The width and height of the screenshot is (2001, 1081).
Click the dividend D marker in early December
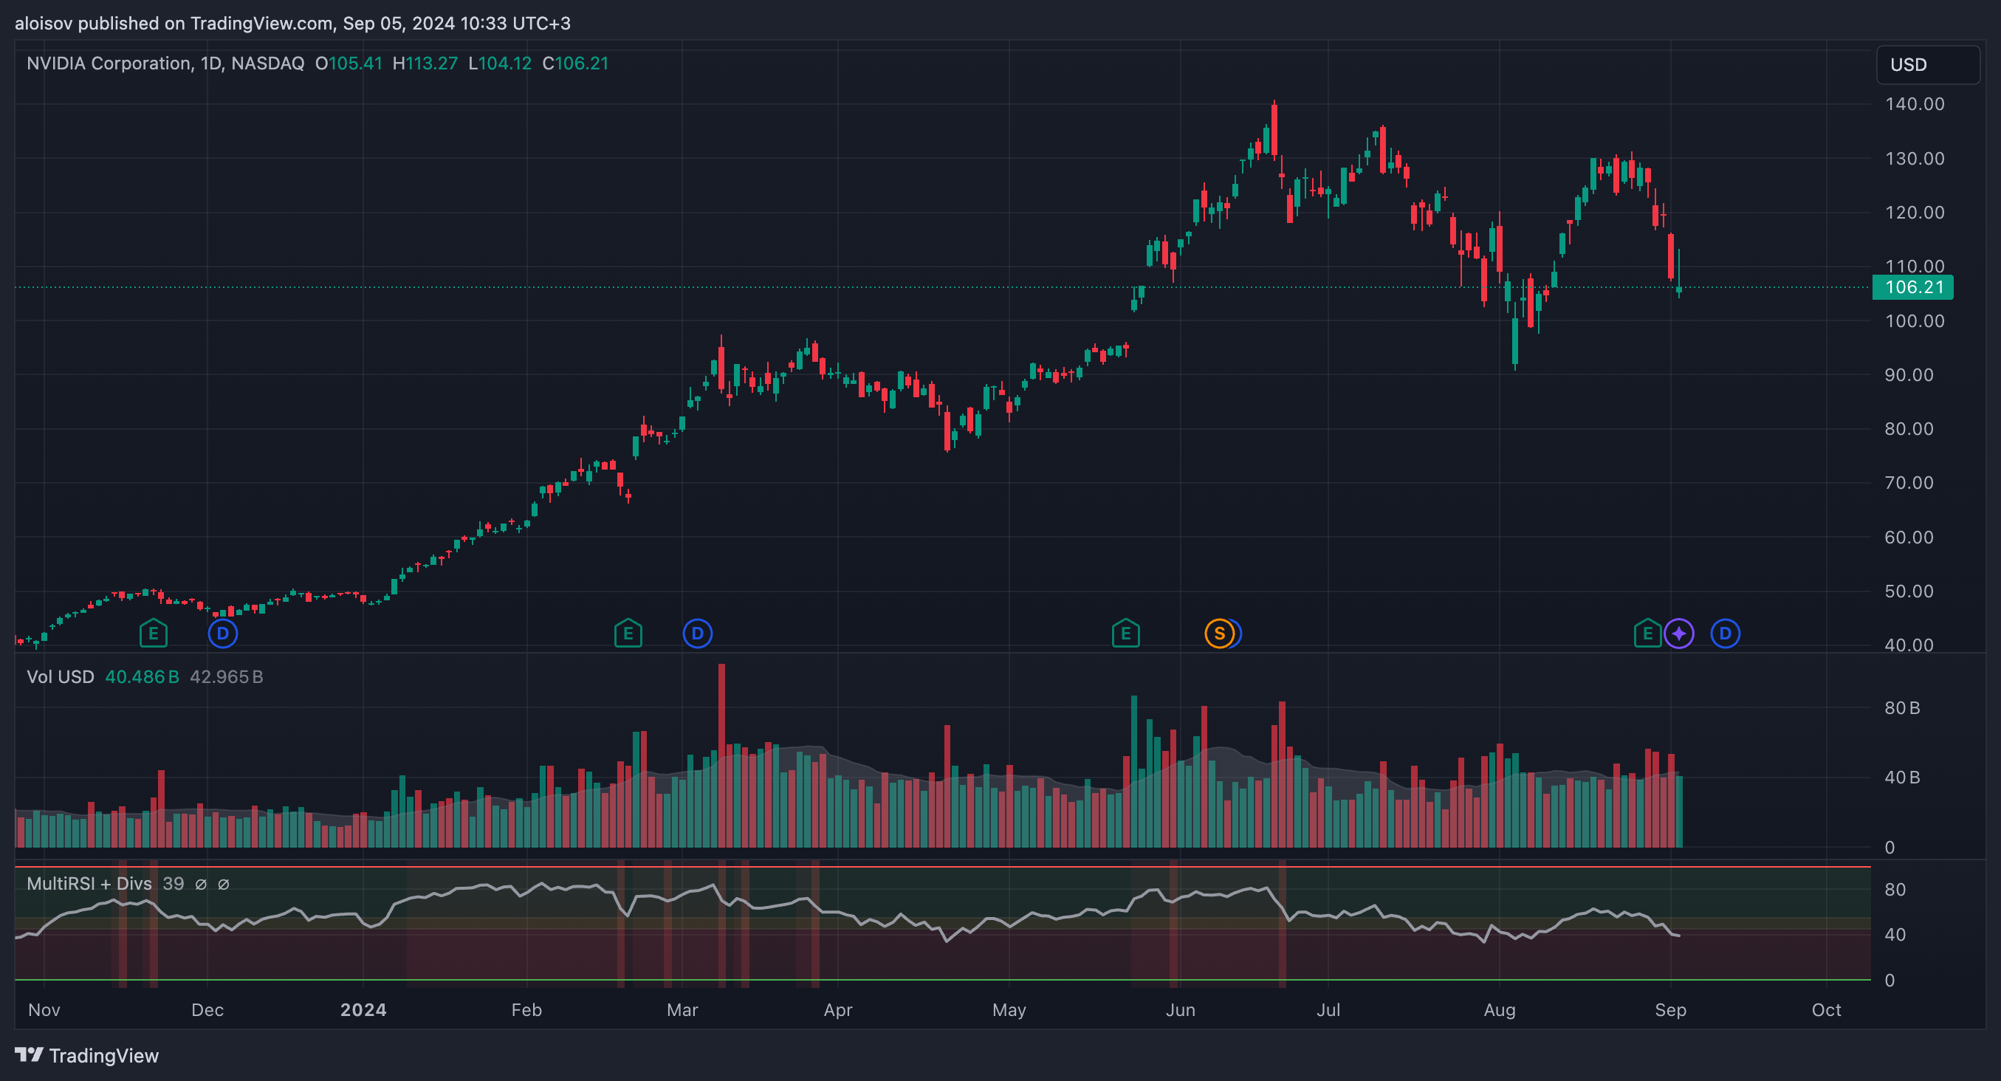(x=223, y=634)
